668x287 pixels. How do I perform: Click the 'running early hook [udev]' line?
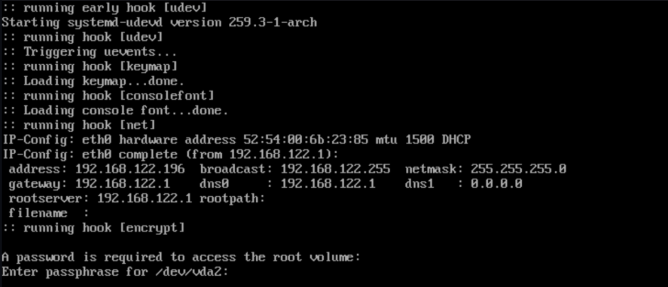104,8
